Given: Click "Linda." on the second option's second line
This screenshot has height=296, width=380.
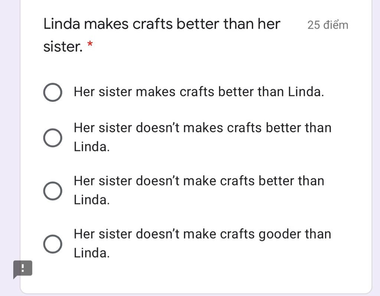Looking at the screenshot, I should pos(92,147).
